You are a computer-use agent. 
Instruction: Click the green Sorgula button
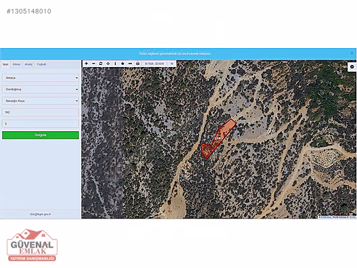coord(41,135)
